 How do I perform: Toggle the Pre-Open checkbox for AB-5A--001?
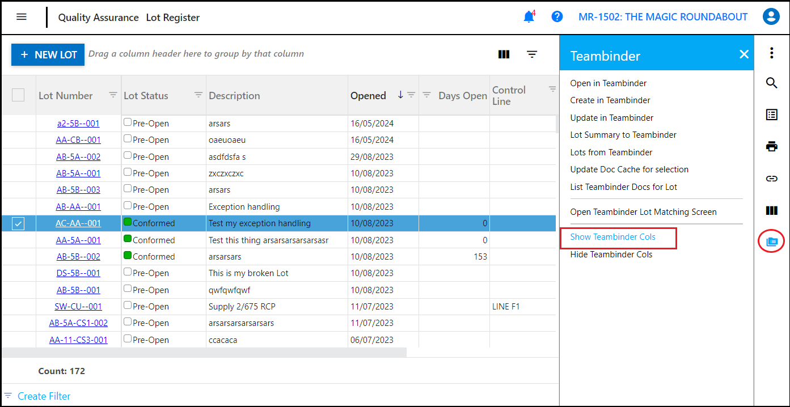128,172
